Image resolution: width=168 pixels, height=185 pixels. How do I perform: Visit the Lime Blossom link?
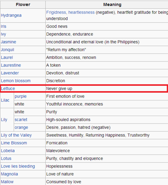pos(14,143)
